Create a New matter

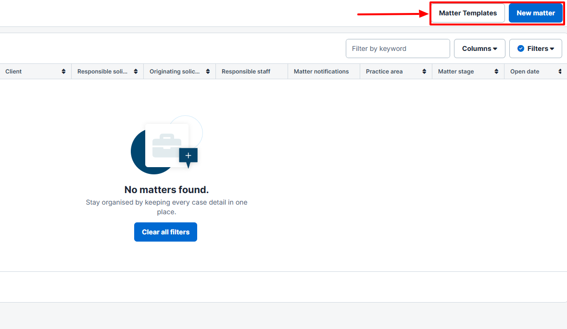pyautogui.click(x=535, y=13)
